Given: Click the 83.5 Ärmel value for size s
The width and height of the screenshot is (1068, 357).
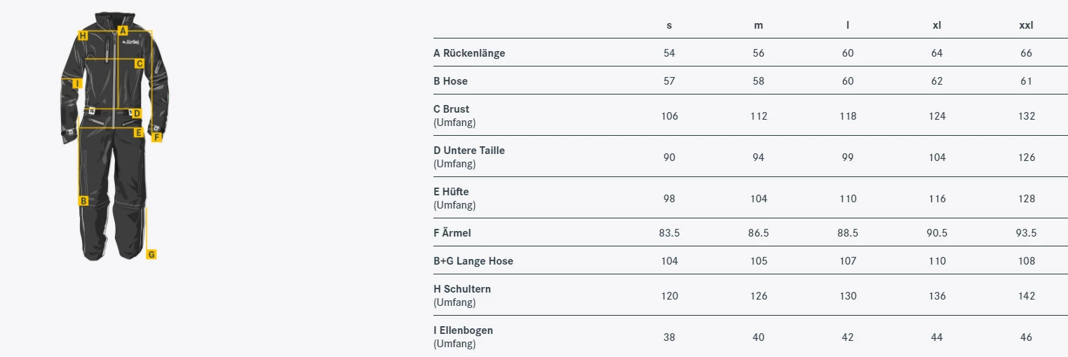Looking at the screenshot, I should (669, 233).
